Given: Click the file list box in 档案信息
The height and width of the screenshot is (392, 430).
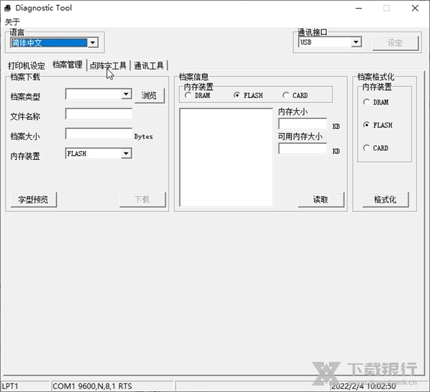Looking at the screenshot, I should click(226, 157).
